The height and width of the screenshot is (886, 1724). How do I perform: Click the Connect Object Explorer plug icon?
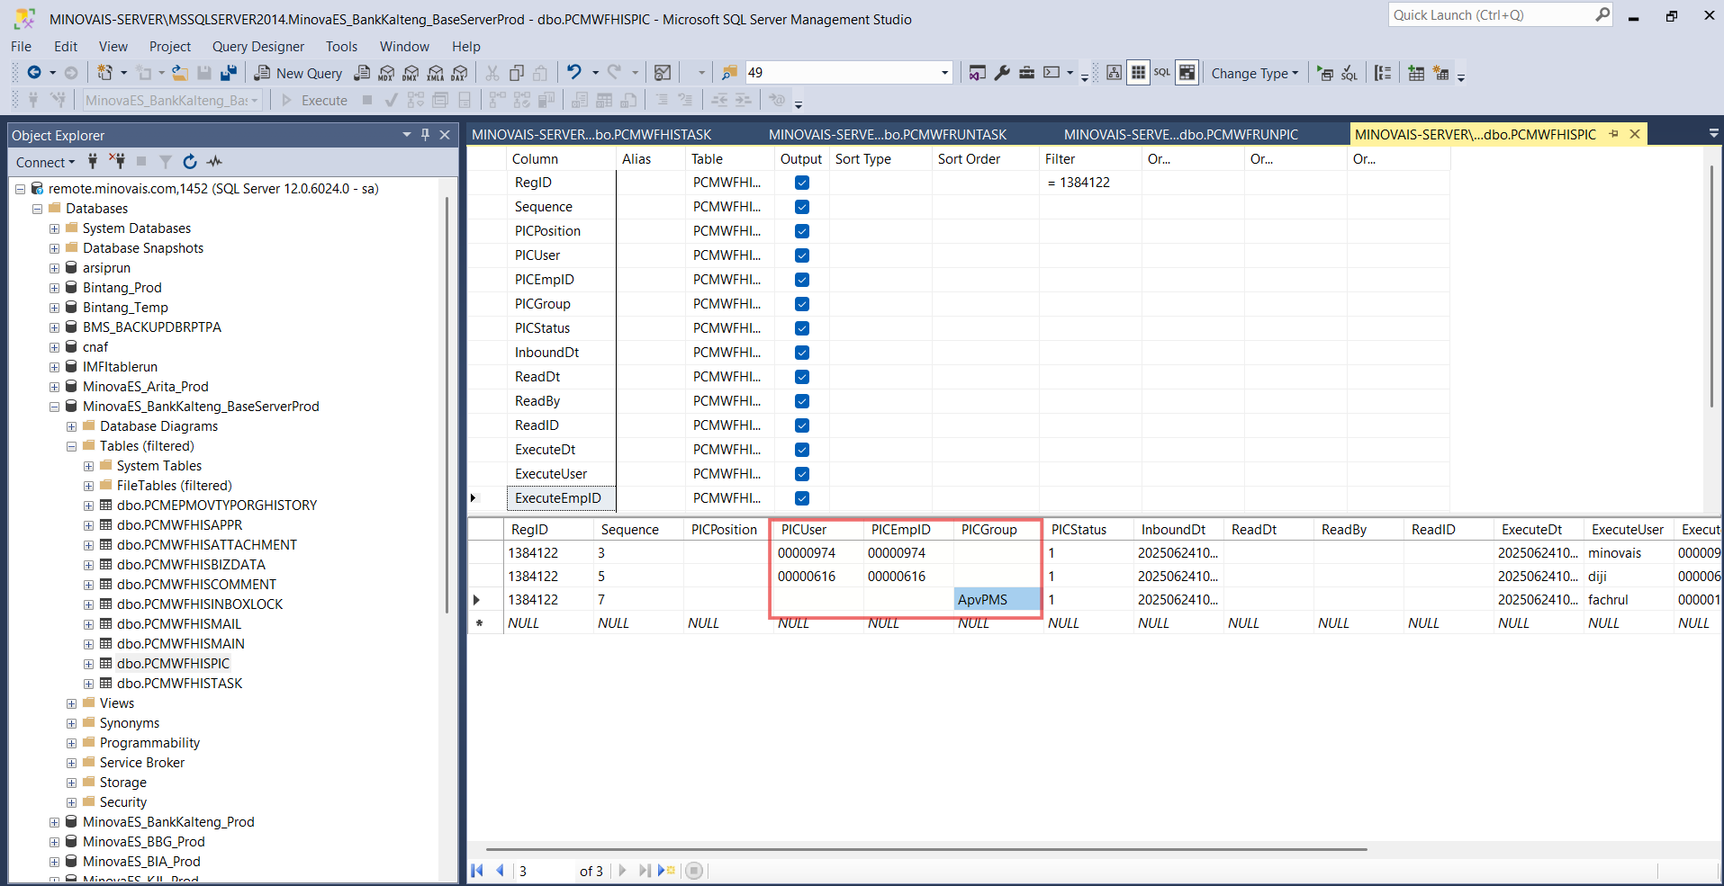coord(92,162)
